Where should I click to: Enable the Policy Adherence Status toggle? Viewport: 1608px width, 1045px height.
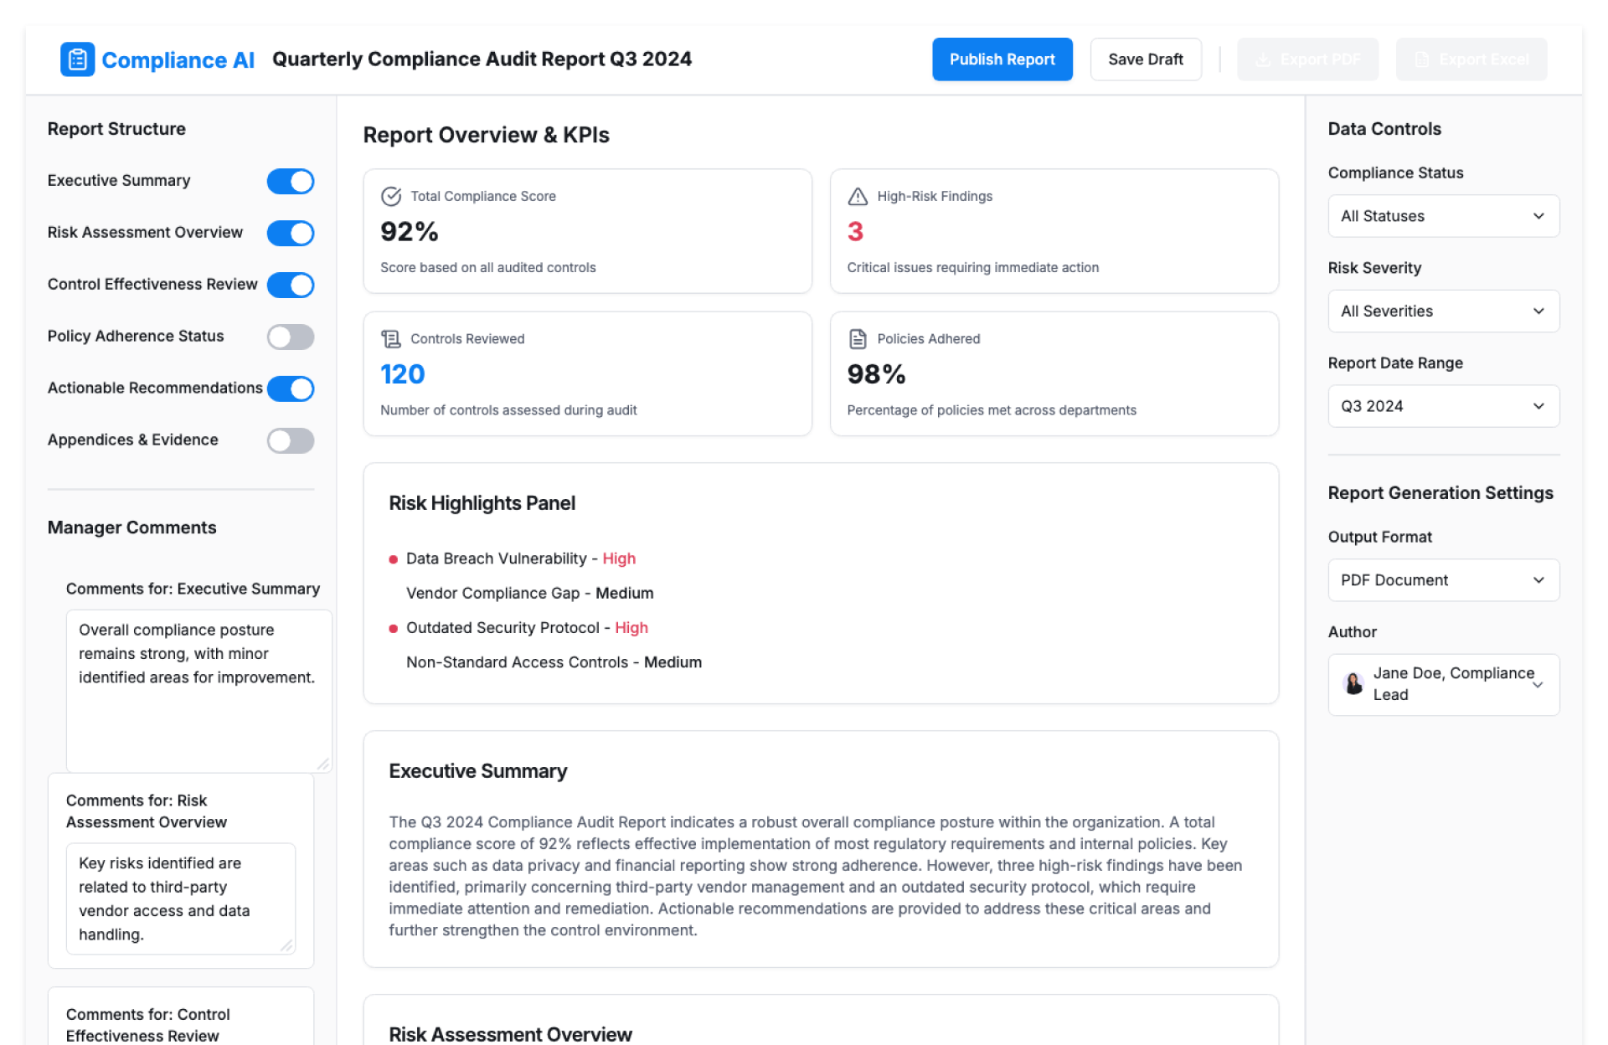(291, 337)
